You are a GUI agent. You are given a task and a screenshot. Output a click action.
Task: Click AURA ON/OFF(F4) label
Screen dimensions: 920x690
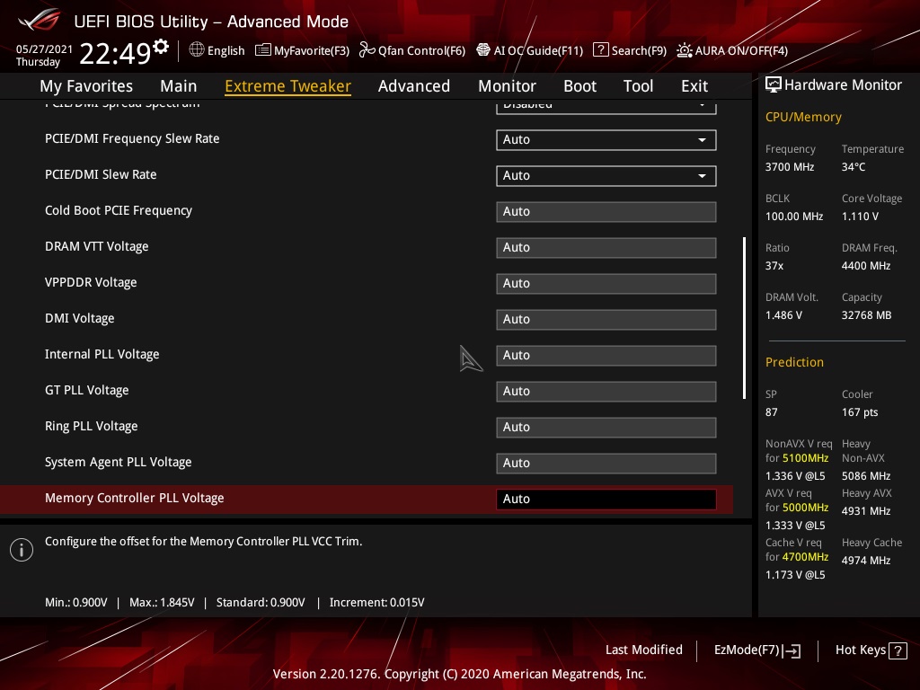coord(741,50)
